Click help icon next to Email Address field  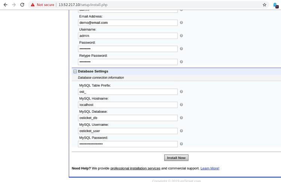(x=181, y=23)
